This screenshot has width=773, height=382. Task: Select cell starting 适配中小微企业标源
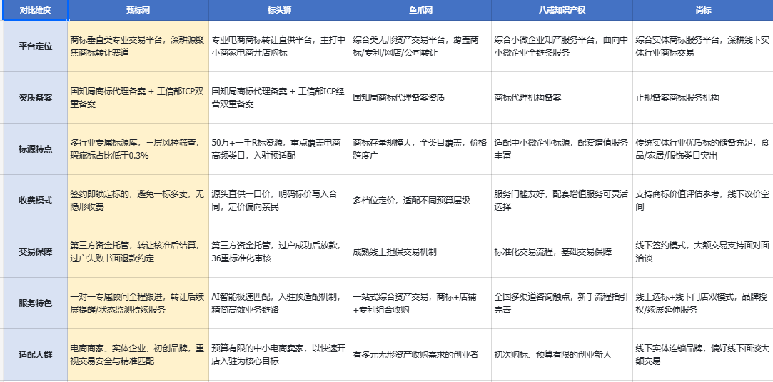tap(562, 149)
